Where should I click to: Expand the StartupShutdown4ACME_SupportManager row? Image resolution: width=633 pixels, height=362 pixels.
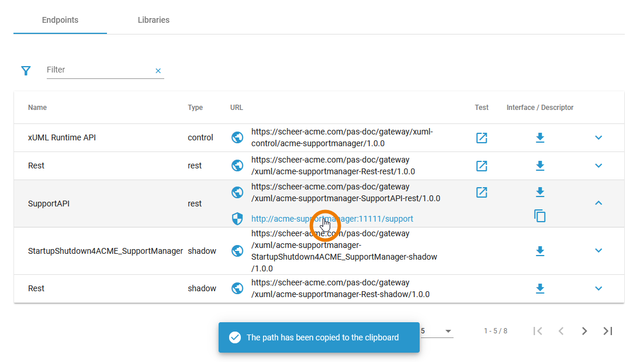599,250
